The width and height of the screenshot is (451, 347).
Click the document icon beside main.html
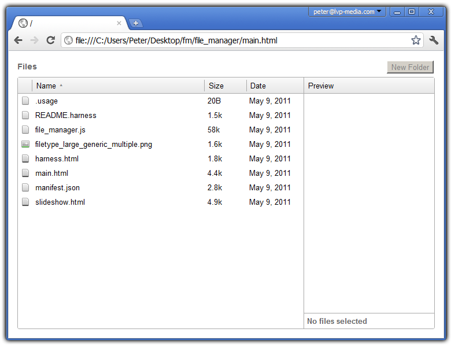click(x=25, y=173)
